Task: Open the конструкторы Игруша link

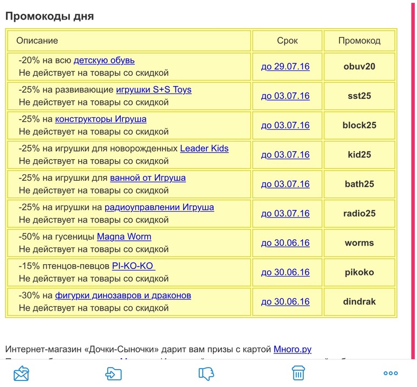Action: pos(101,119)
